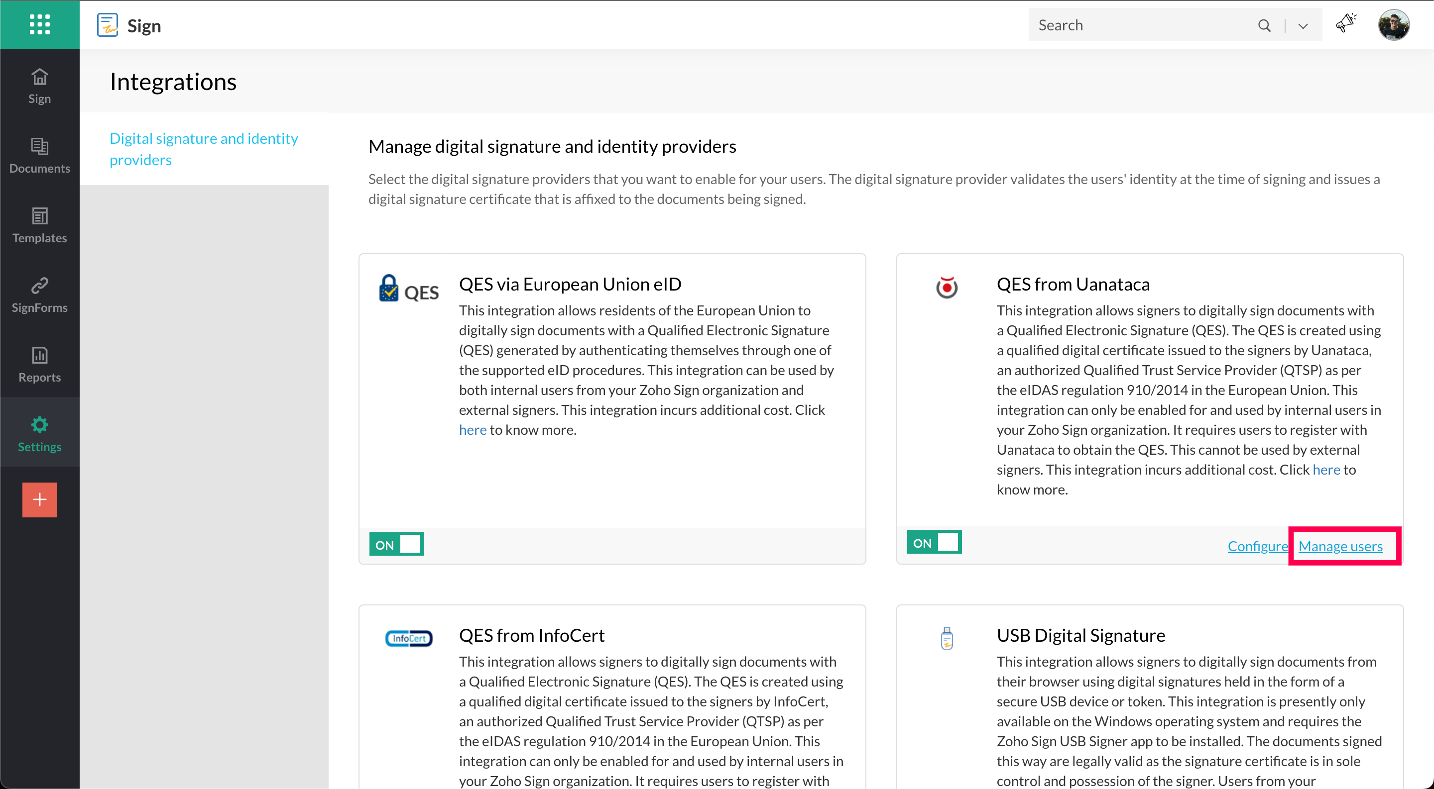Open the announcements megaphone icon
Image resolution: width=1434 pixels, height=789 pixels.
[1345, 24]
